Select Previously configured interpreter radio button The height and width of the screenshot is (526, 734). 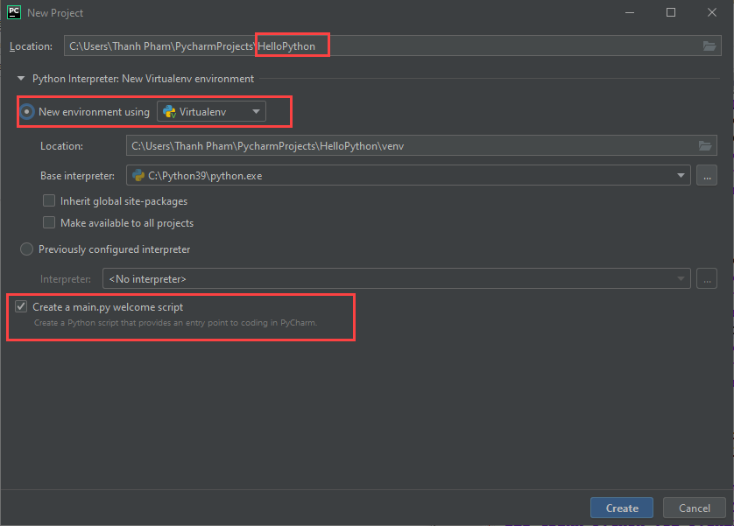pos(26,249)
